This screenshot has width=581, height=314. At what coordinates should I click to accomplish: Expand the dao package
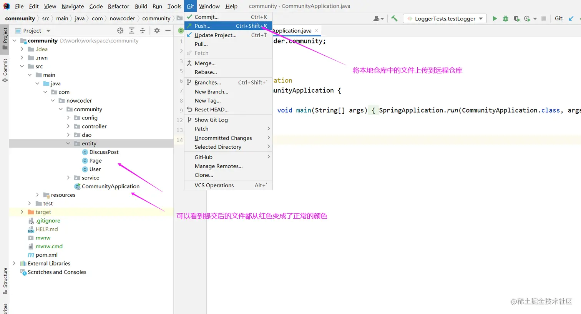point(68,135)
